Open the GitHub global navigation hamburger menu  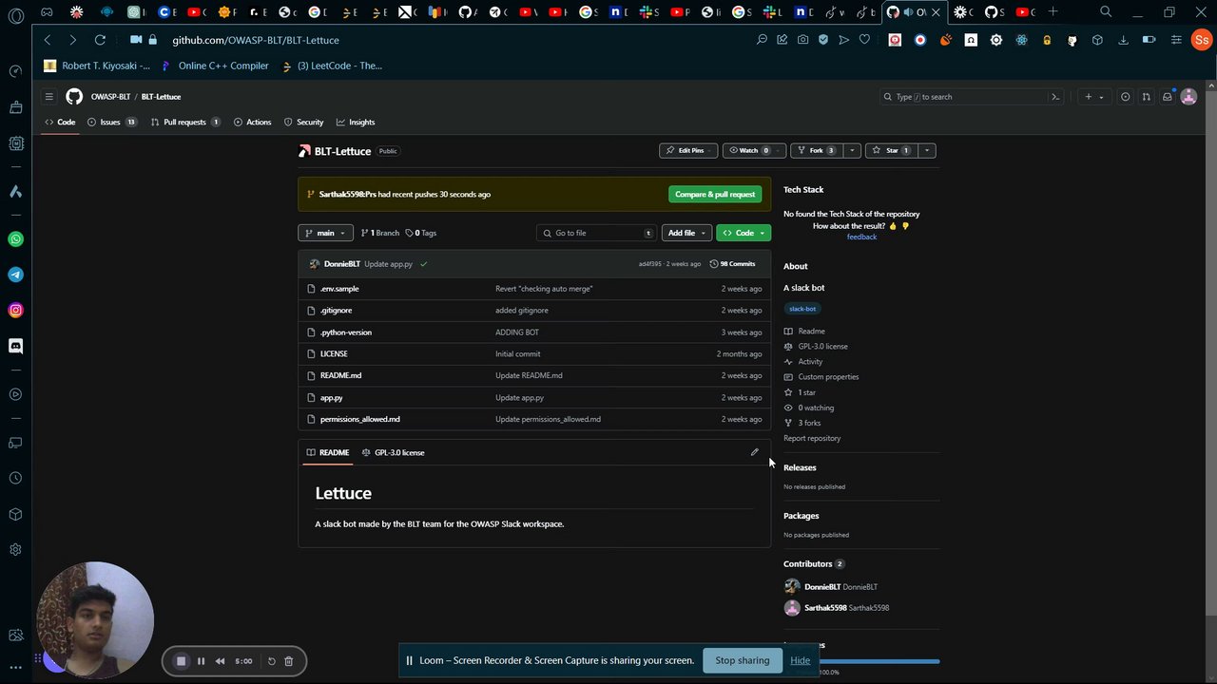pyautogui.click(x=48, y=97)
